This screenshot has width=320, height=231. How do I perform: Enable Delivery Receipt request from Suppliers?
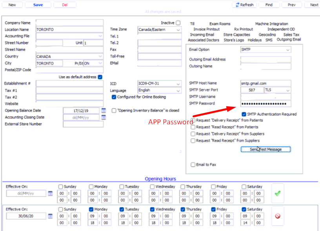click(x=193, y=134)
